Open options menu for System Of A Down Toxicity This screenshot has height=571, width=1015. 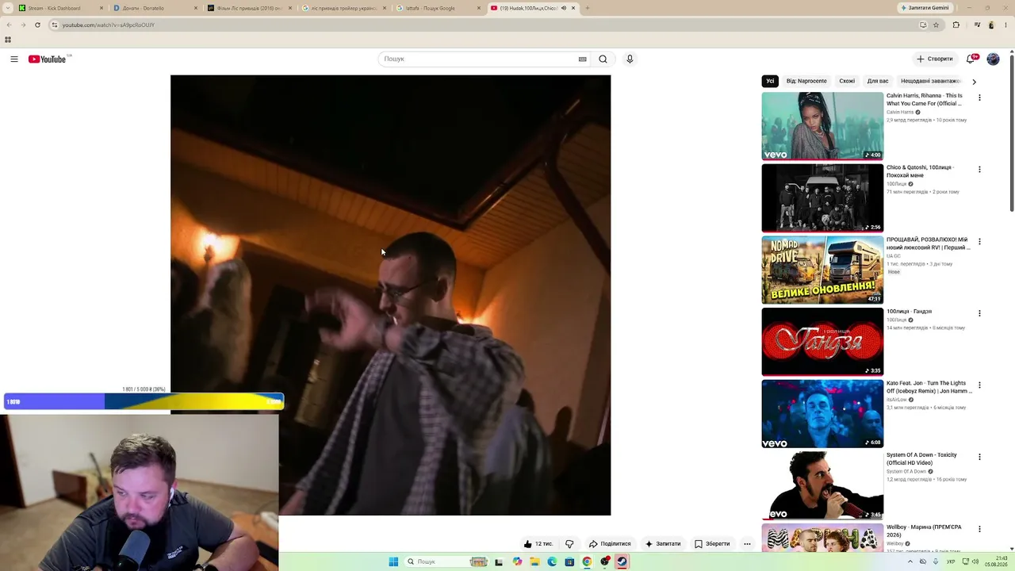pyautogui.click(x=979, y=457)
